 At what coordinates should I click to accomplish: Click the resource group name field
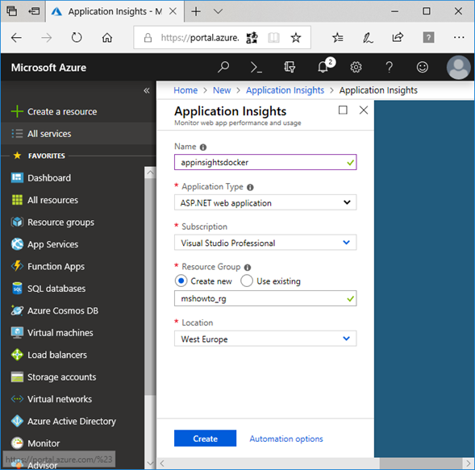tap(265, 298)
